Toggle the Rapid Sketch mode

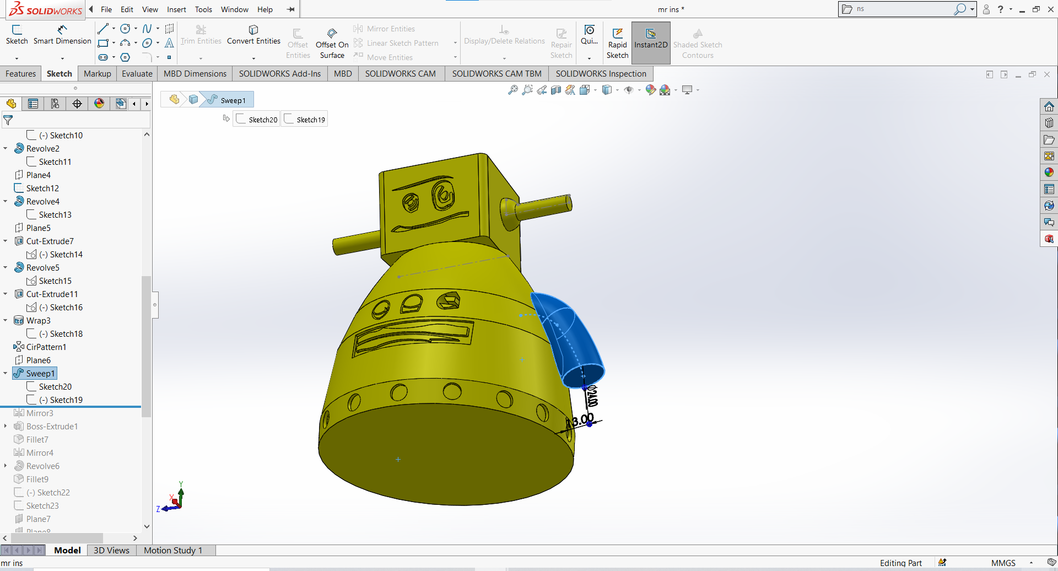coord(617,43)
